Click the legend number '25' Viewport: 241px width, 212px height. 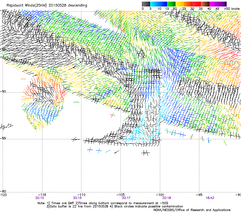pyautogui.click(x=184, y=8)
